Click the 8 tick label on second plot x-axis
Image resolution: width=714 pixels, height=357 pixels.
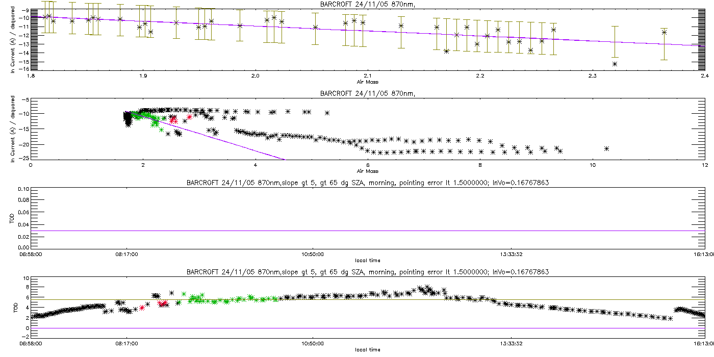pos(480,165)
